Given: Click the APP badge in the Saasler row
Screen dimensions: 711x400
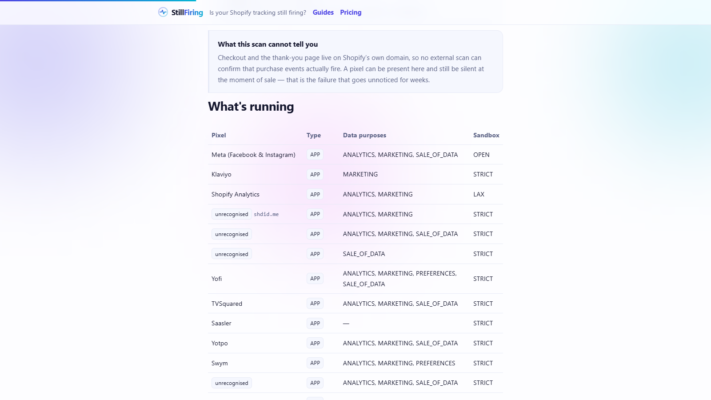Looking at the screenshot, I should click(x=315, y=324).
